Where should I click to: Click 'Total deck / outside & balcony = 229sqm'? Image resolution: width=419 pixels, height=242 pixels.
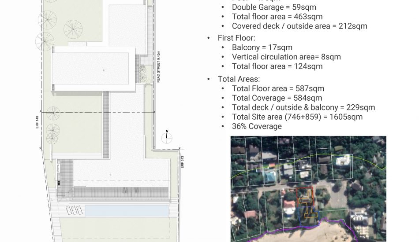pyautogui.click(x=303, y=107)
